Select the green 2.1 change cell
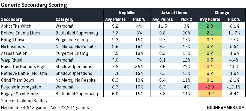 pyautogui.click(x=210, y=33)
